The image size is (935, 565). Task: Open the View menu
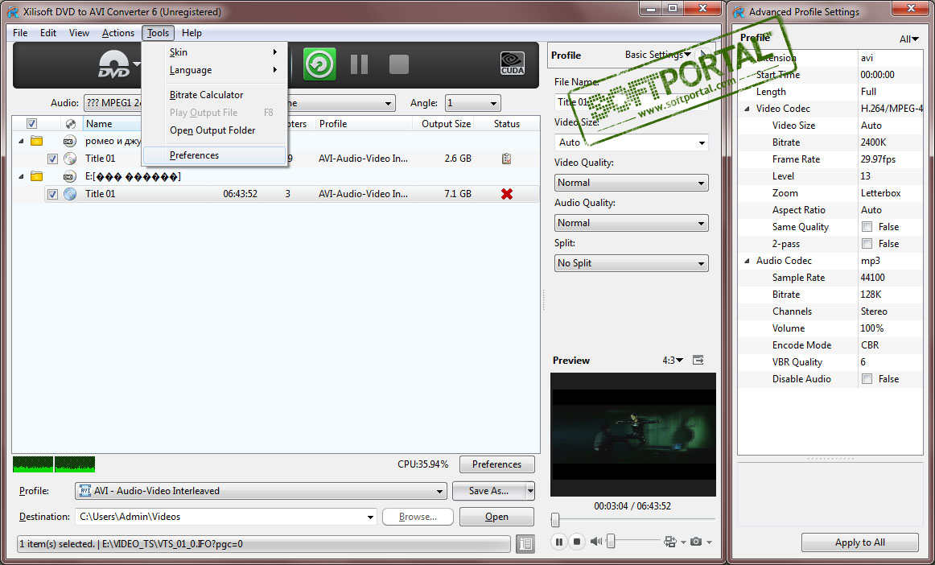[79, 33]
